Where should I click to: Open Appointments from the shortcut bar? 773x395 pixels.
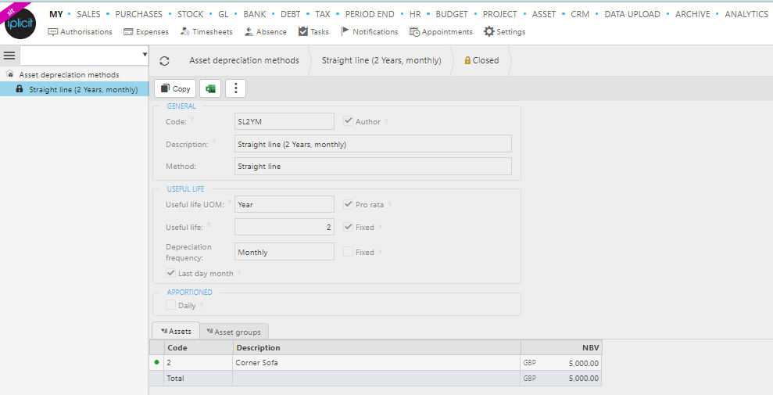(x=441, y=31)
